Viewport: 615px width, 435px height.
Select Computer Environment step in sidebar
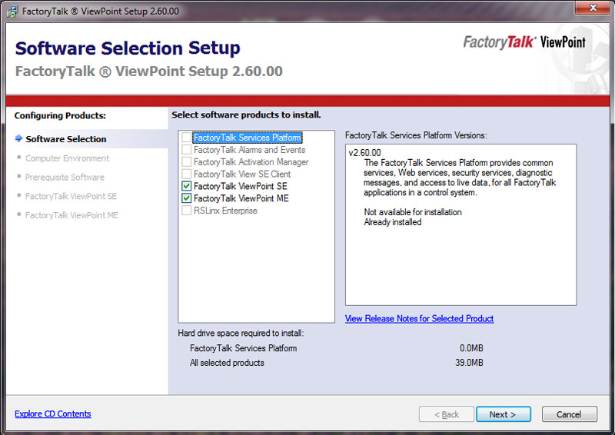67,158
